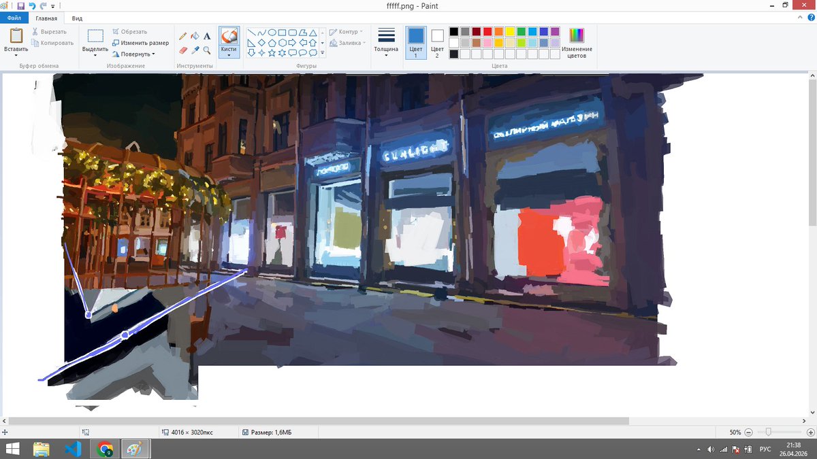Open the Файл menu
Screen dimensions: 817x459
click(x=14, y=18)
